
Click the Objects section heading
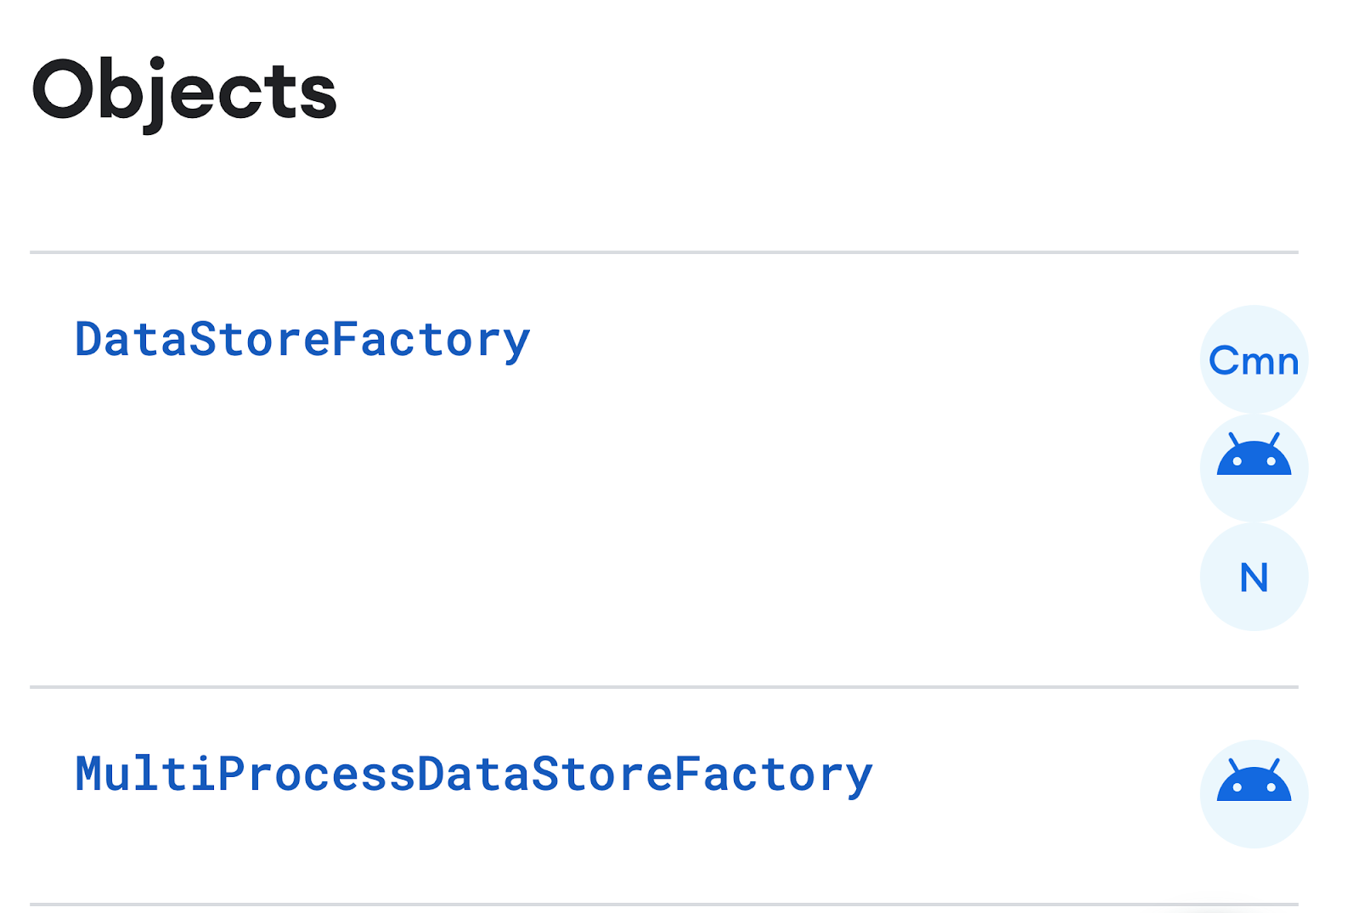coord(184,92)
